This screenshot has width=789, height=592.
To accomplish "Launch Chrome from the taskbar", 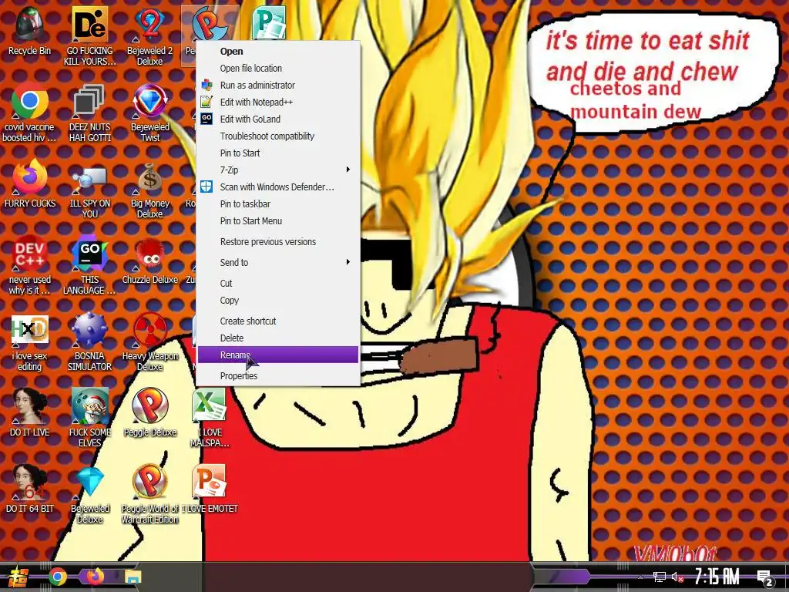I will click(x=57, y=577).
